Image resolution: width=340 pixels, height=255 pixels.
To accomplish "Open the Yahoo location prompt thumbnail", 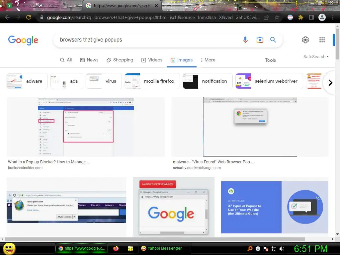I will tap(66, 207).
